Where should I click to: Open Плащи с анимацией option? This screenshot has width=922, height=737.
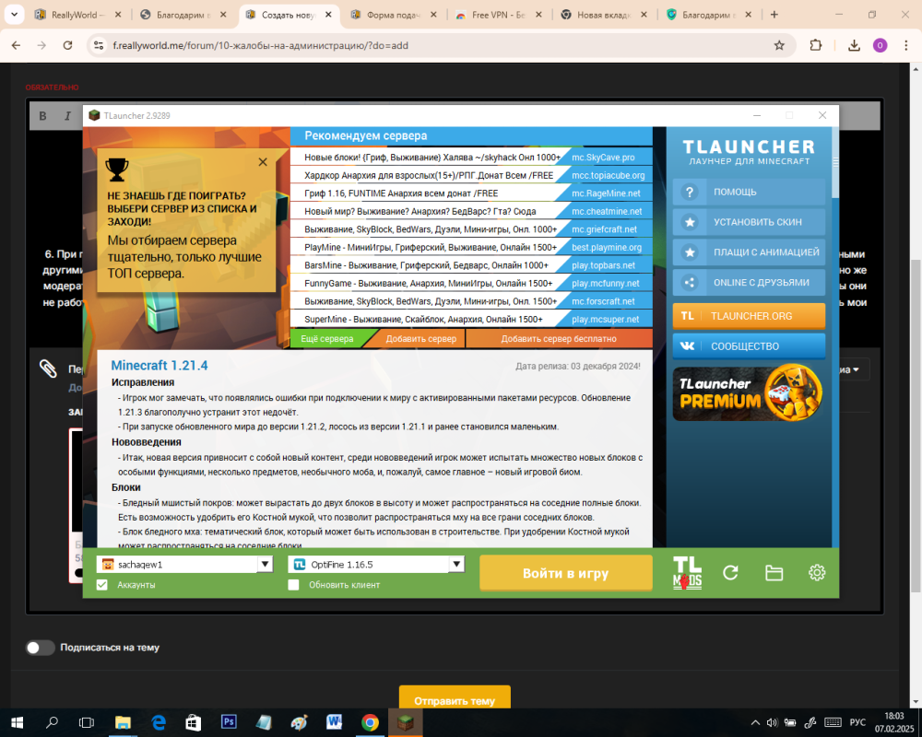[x=749, y=252]
